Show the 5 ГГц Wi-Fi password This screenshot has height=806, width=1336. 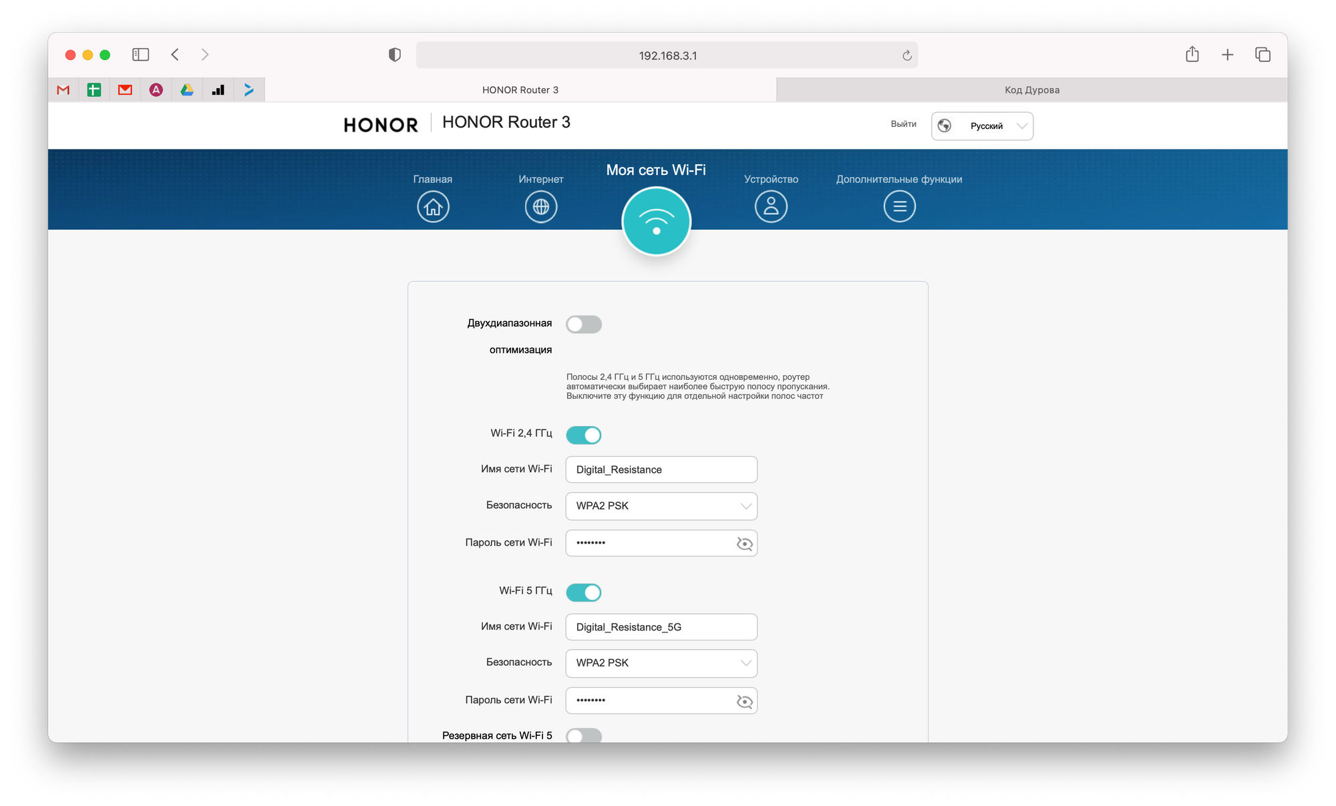click(x=744, y=701)
